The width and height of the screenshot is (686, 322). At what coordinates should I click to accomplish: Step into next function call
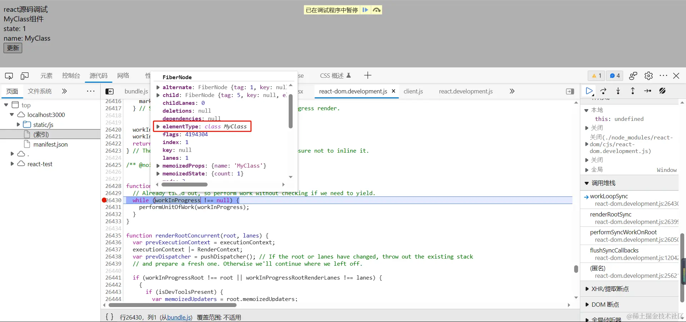(618, 91)
